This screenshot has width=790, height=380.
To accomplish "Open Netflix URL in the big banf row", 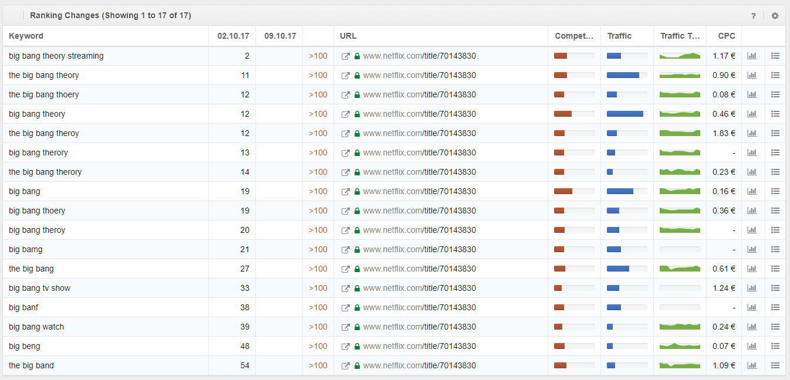I will 419,307.
